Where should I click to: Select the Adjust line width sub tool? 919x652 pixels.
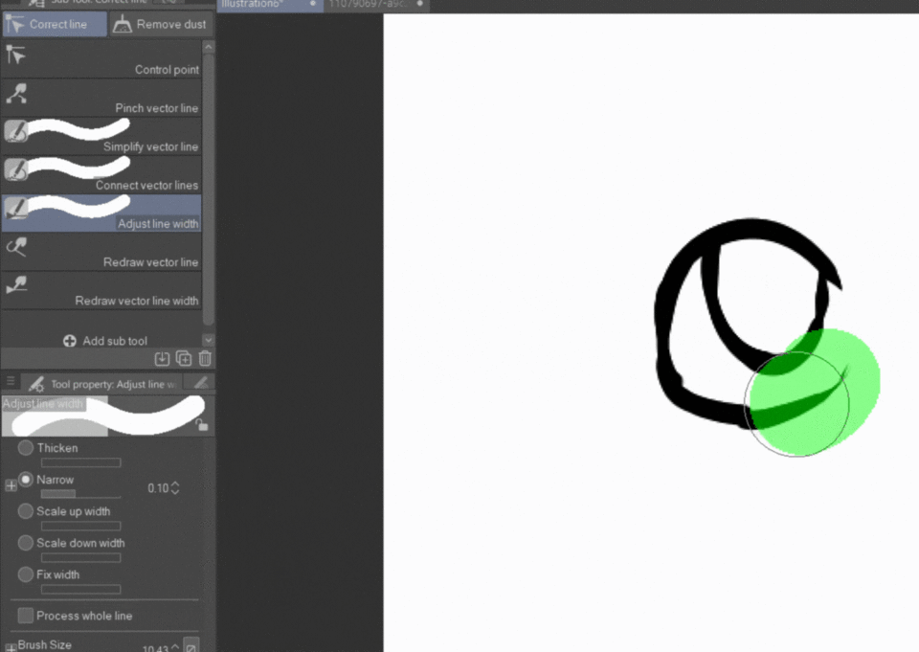(x=101, y=214)
